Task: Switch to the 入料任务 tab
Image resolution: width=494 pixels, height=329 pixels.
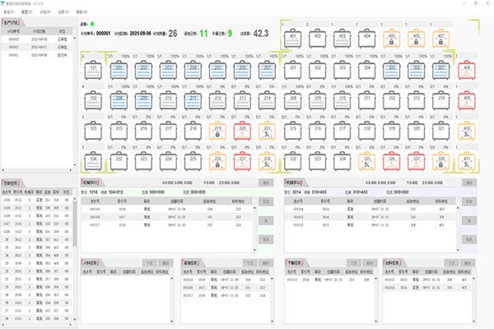Action: tap(91, 262)
